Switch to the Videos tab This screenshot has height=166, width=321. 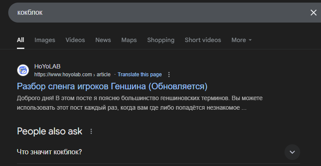click(x=75, y=40)
